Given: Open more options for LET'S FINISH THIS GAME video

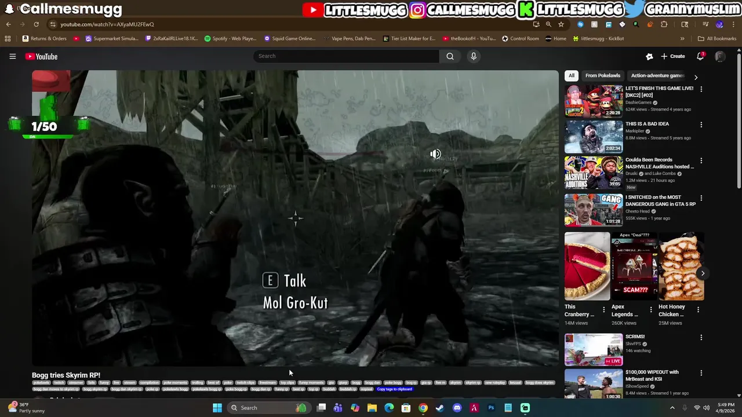Looking at the screenshot, I should (701, 89).
